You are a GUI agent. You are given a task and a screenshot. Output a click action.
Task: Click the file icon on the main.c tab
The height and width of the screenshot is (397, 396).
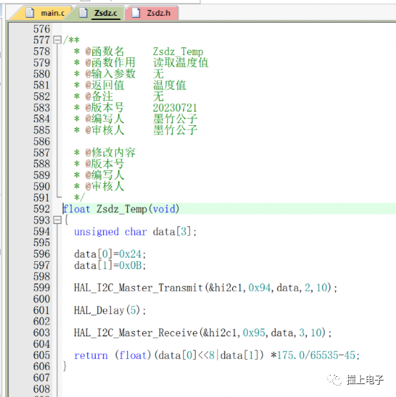click(29, 12)
